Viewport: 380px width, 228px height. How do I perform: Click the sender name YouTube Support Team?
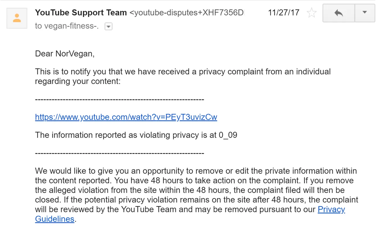click(x=81, y=13)
